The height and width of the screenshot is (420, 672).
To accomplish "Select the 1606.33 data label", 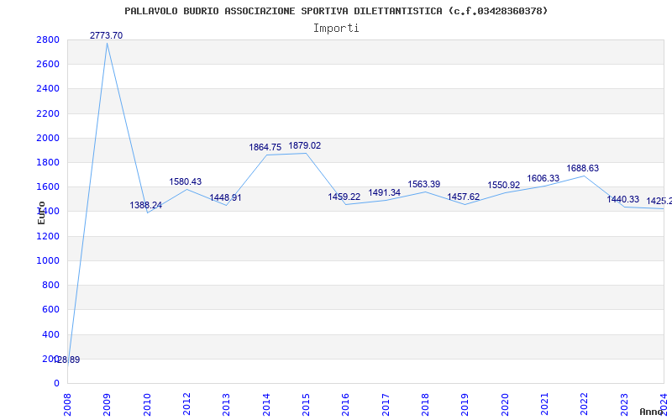I will 543,178.
